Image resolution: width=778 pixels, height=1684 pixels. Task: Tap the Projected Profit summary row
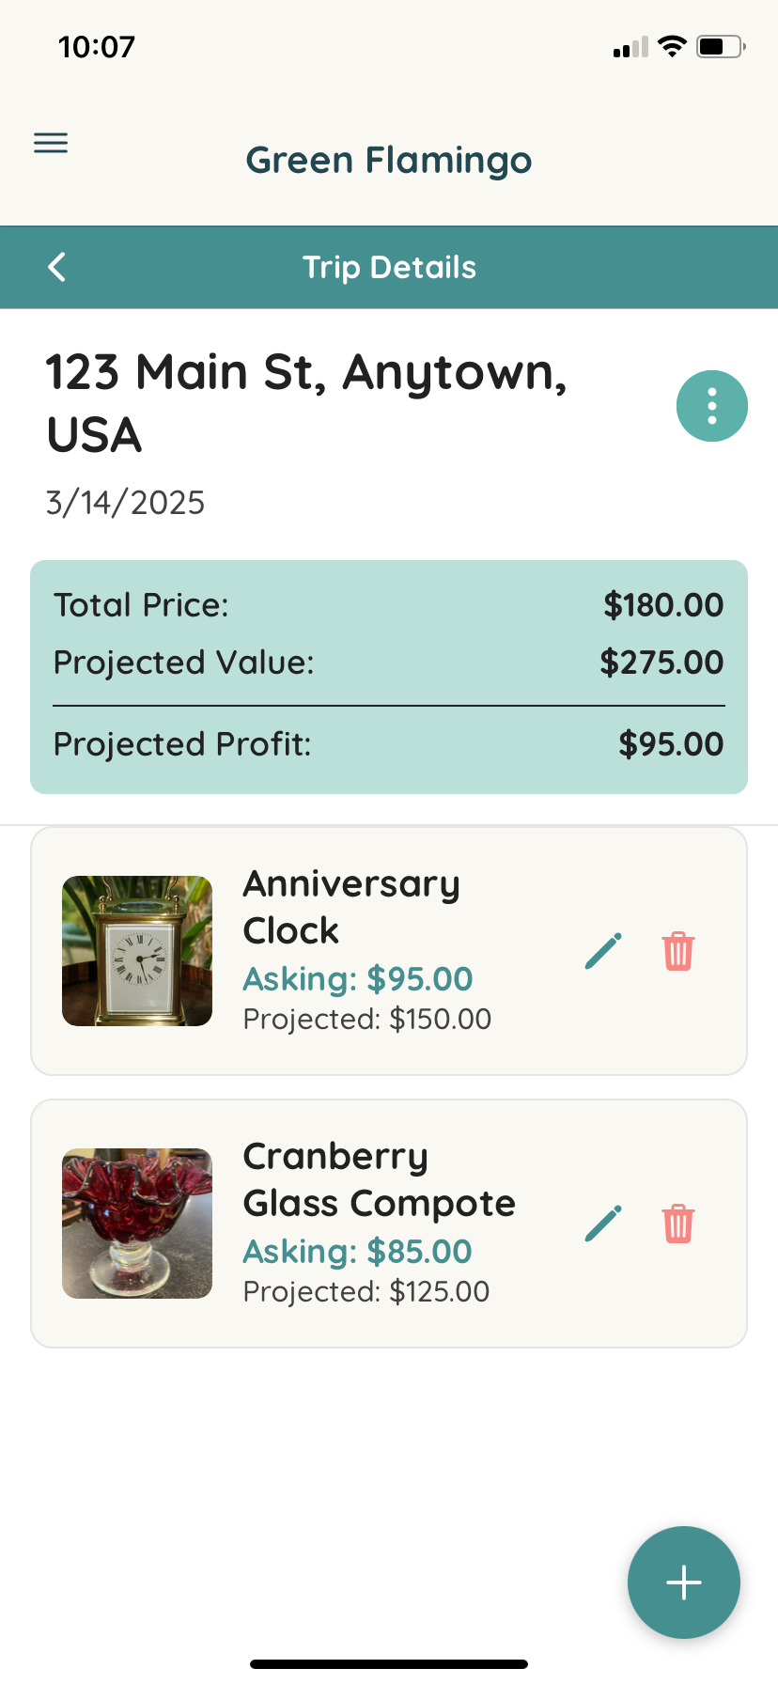pyautogui.click(x=389, y=744)
